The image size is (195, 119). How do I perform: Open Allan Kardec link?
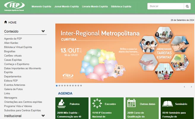[x=11, y=43]
